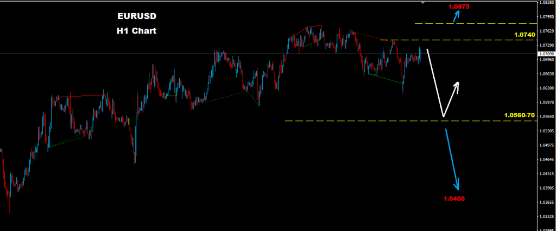Select the yellow 1.0560-70 level label
Image resolution: width=556 pixels, height=231 pixels.
[x=520, y=116]
